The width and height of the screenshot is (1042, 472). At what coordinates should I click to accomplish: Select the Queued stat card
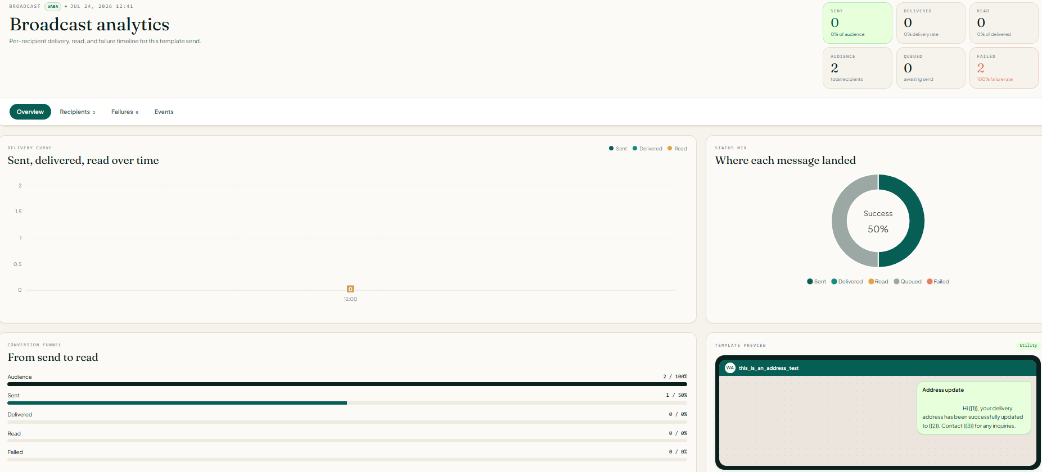coord(931,68)
